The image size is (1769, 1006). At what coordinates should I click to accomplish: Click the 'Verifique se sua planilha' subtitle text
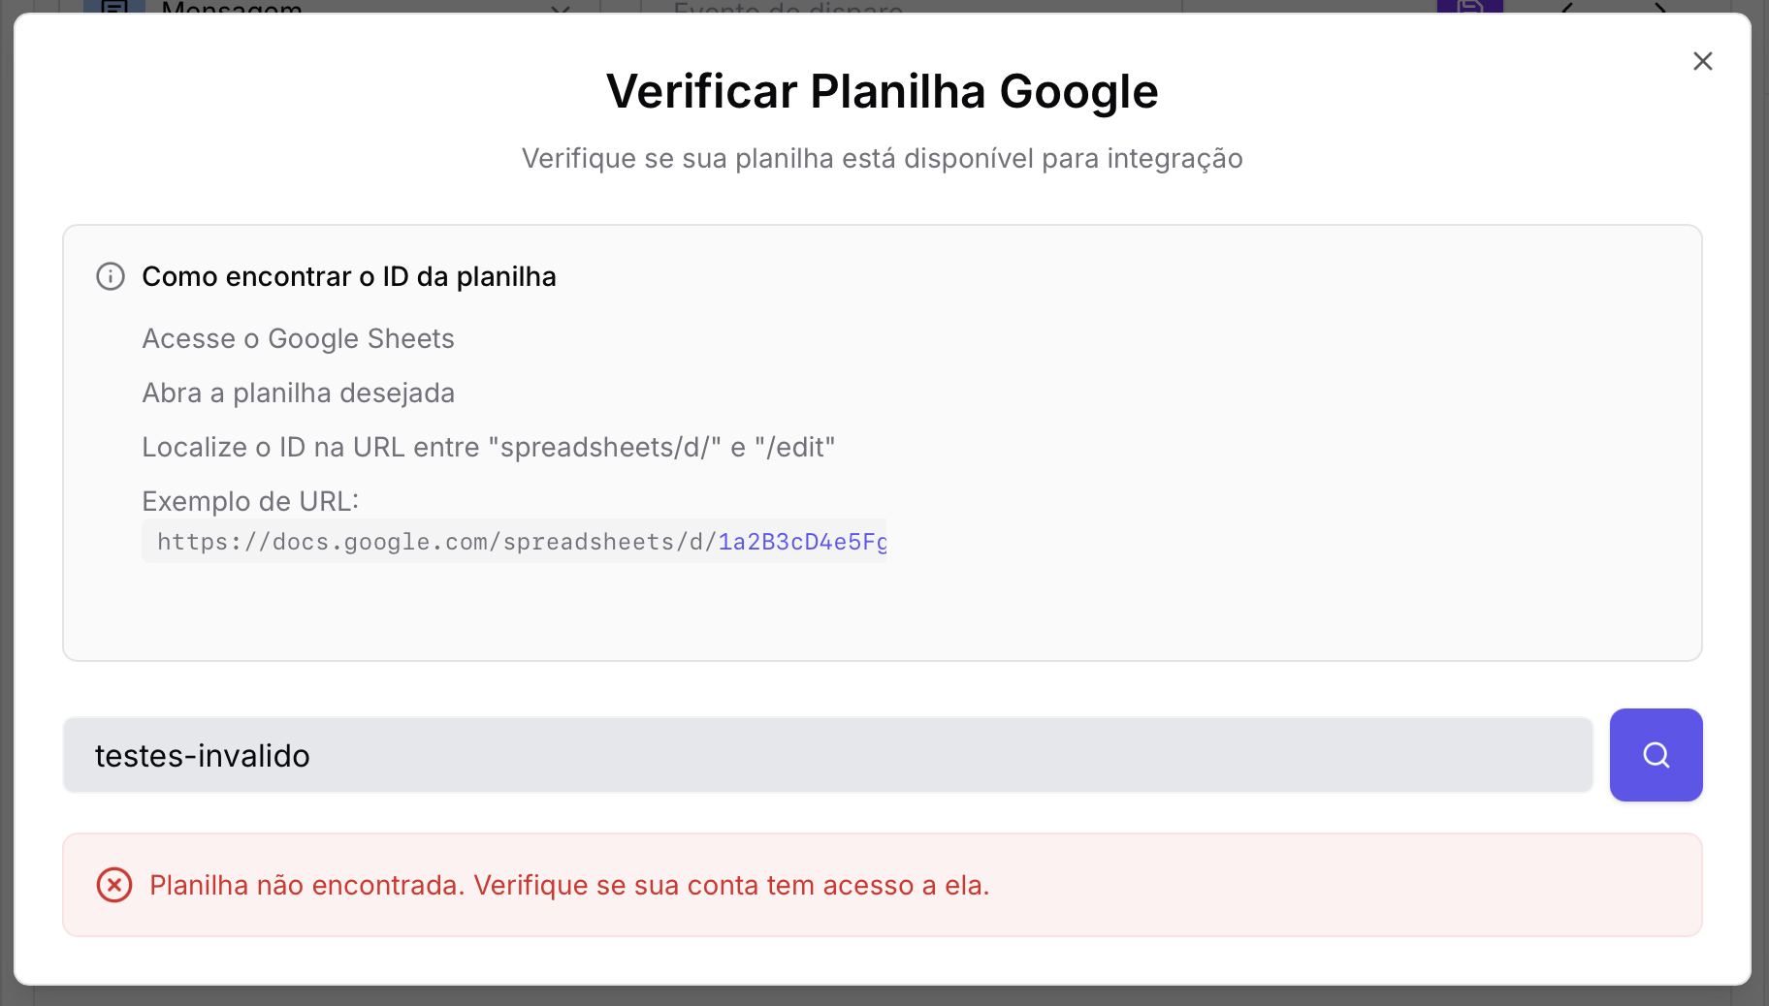[882, 158]
